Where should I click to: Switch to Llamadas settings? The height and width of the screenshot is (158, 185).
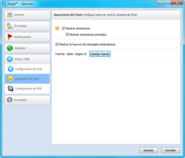tap(27, 48)
